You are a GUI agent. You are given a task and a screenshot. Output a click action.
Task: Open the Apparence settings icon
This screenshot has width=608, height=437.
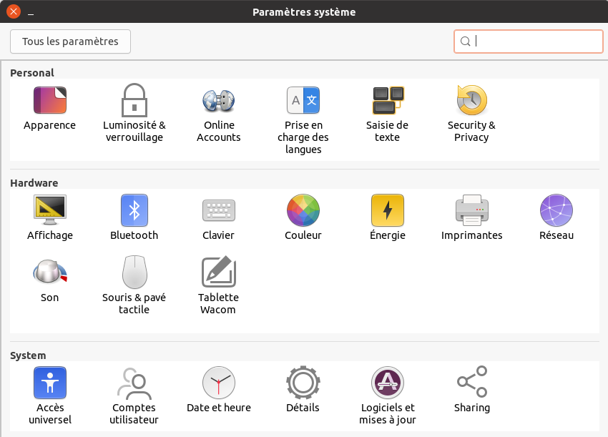click(49, 101)
